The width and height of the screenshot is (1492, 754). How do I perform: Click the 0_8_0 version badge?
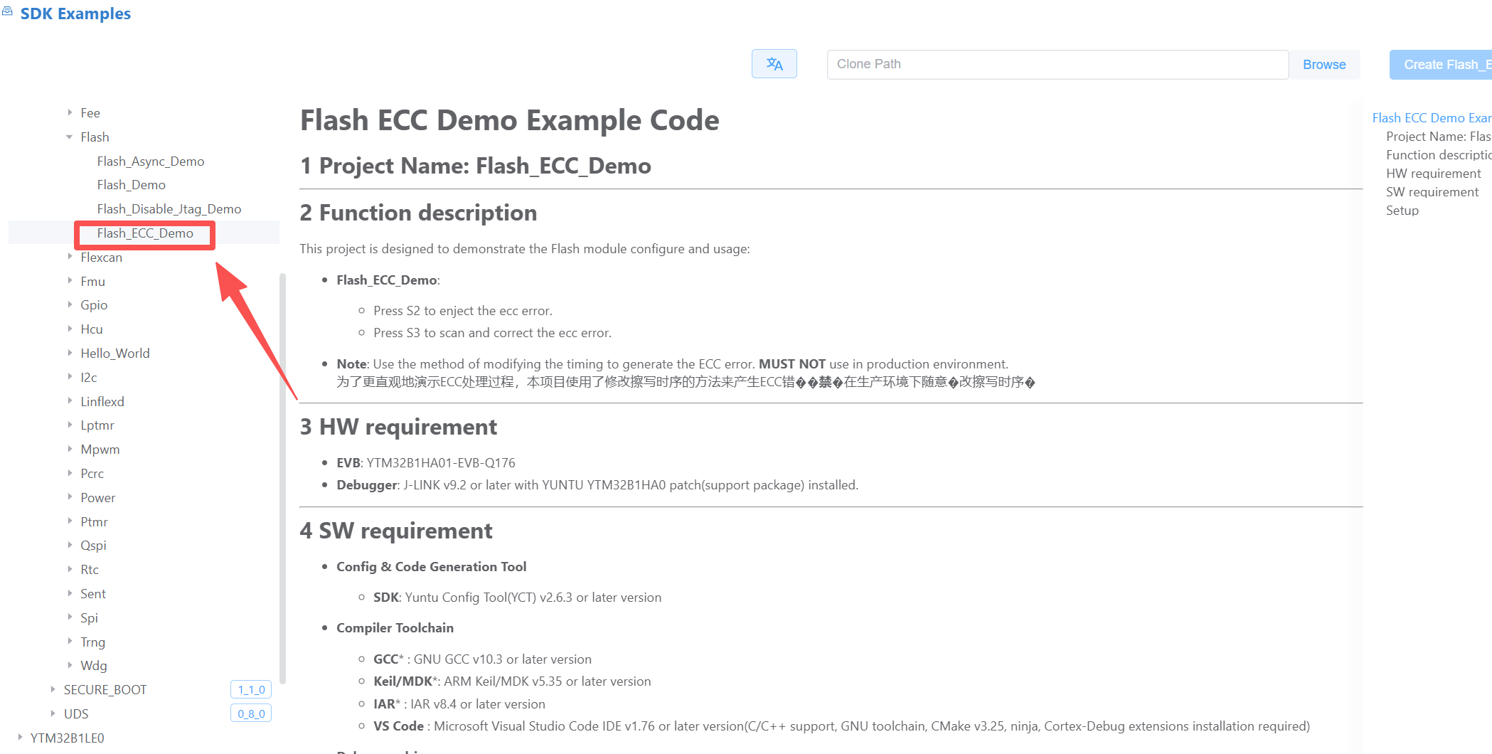(x=251, y=713)
